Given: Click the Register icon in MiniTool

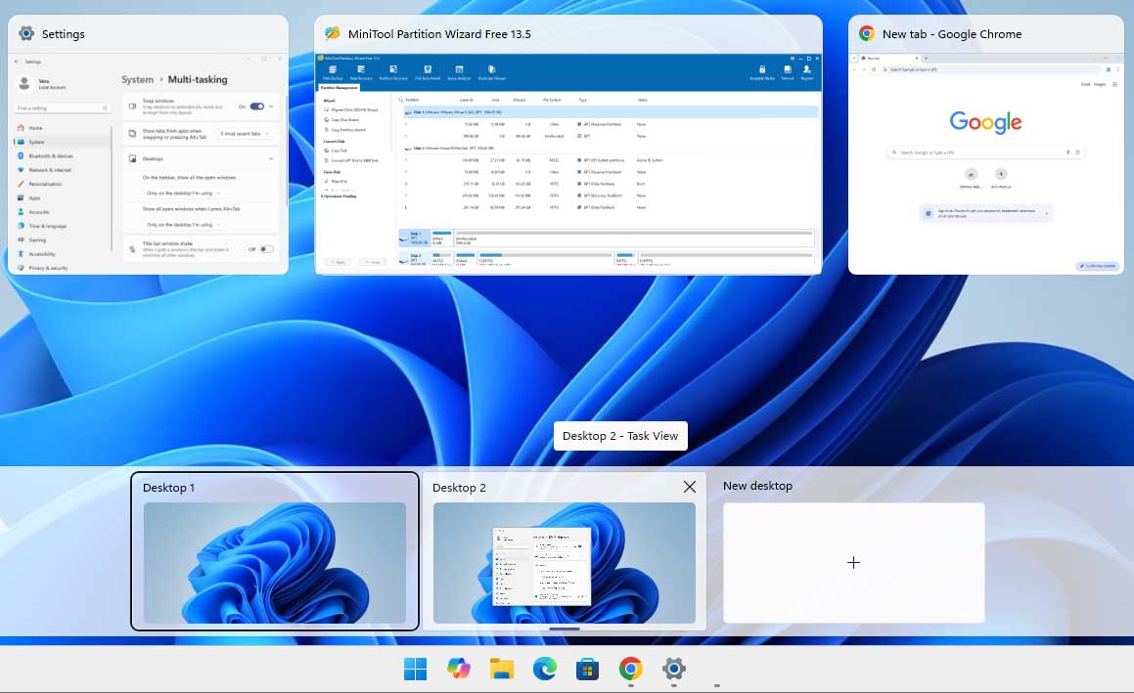Looking at the screenshot, I should pos(807,69).
